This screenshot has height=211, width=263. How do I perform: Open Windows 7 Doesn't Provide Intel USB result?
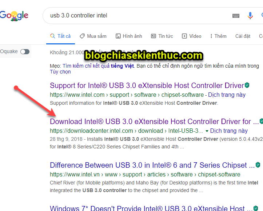pyautogui.click(x=151, y=208)
